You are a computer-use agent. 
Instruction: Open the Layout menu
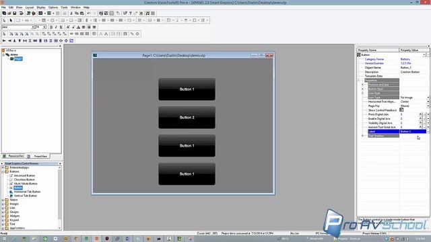coord(30,7)
